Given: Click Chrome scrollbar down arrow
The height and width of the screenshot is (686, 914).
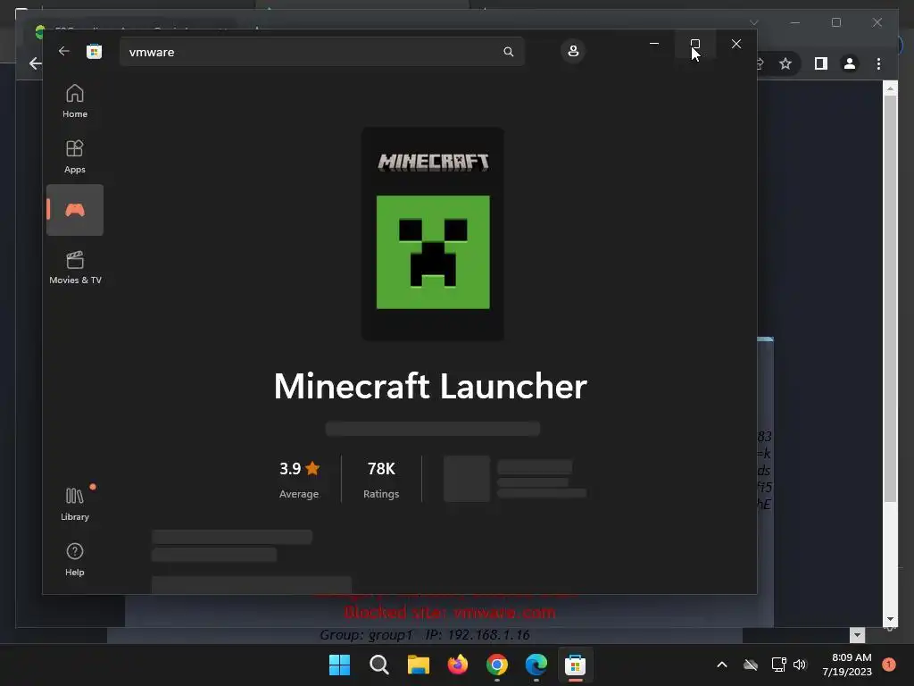Looking at the screenshot, I should (890, 620).
